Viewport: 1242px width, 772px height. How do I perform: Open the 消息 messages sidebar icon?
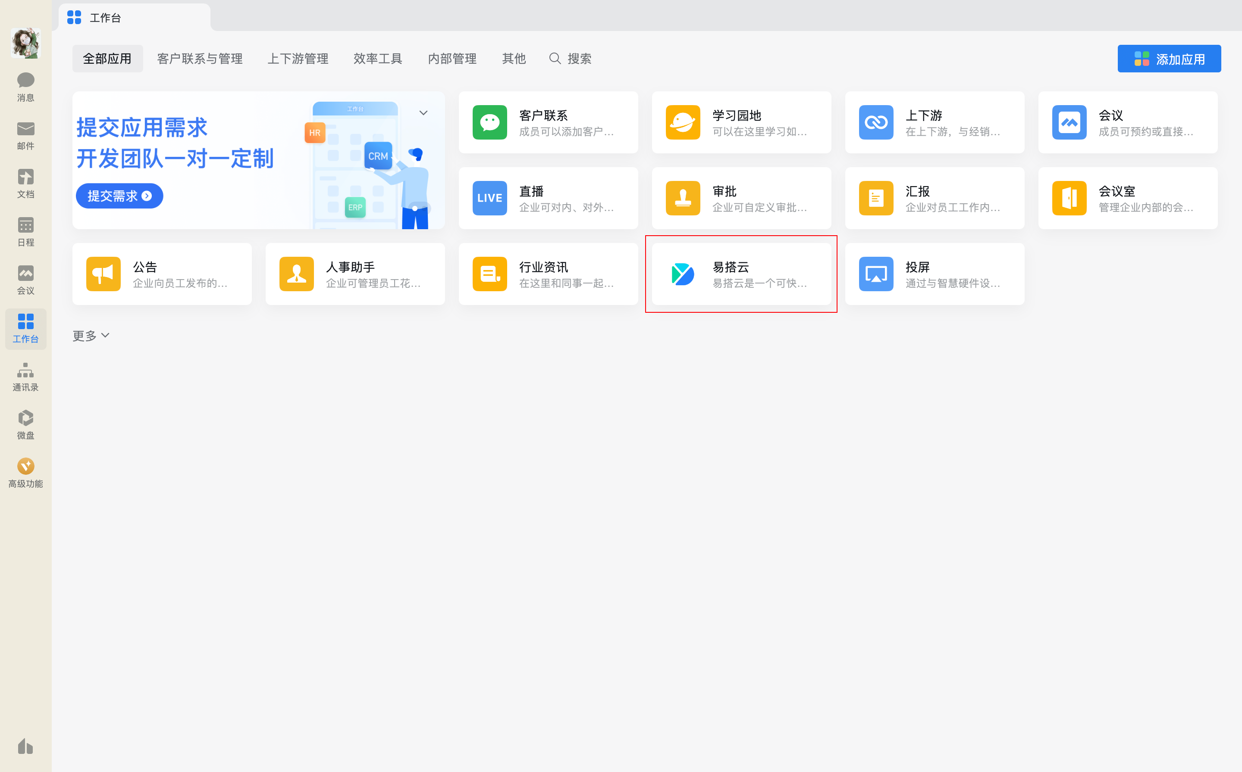coord(25,86)
